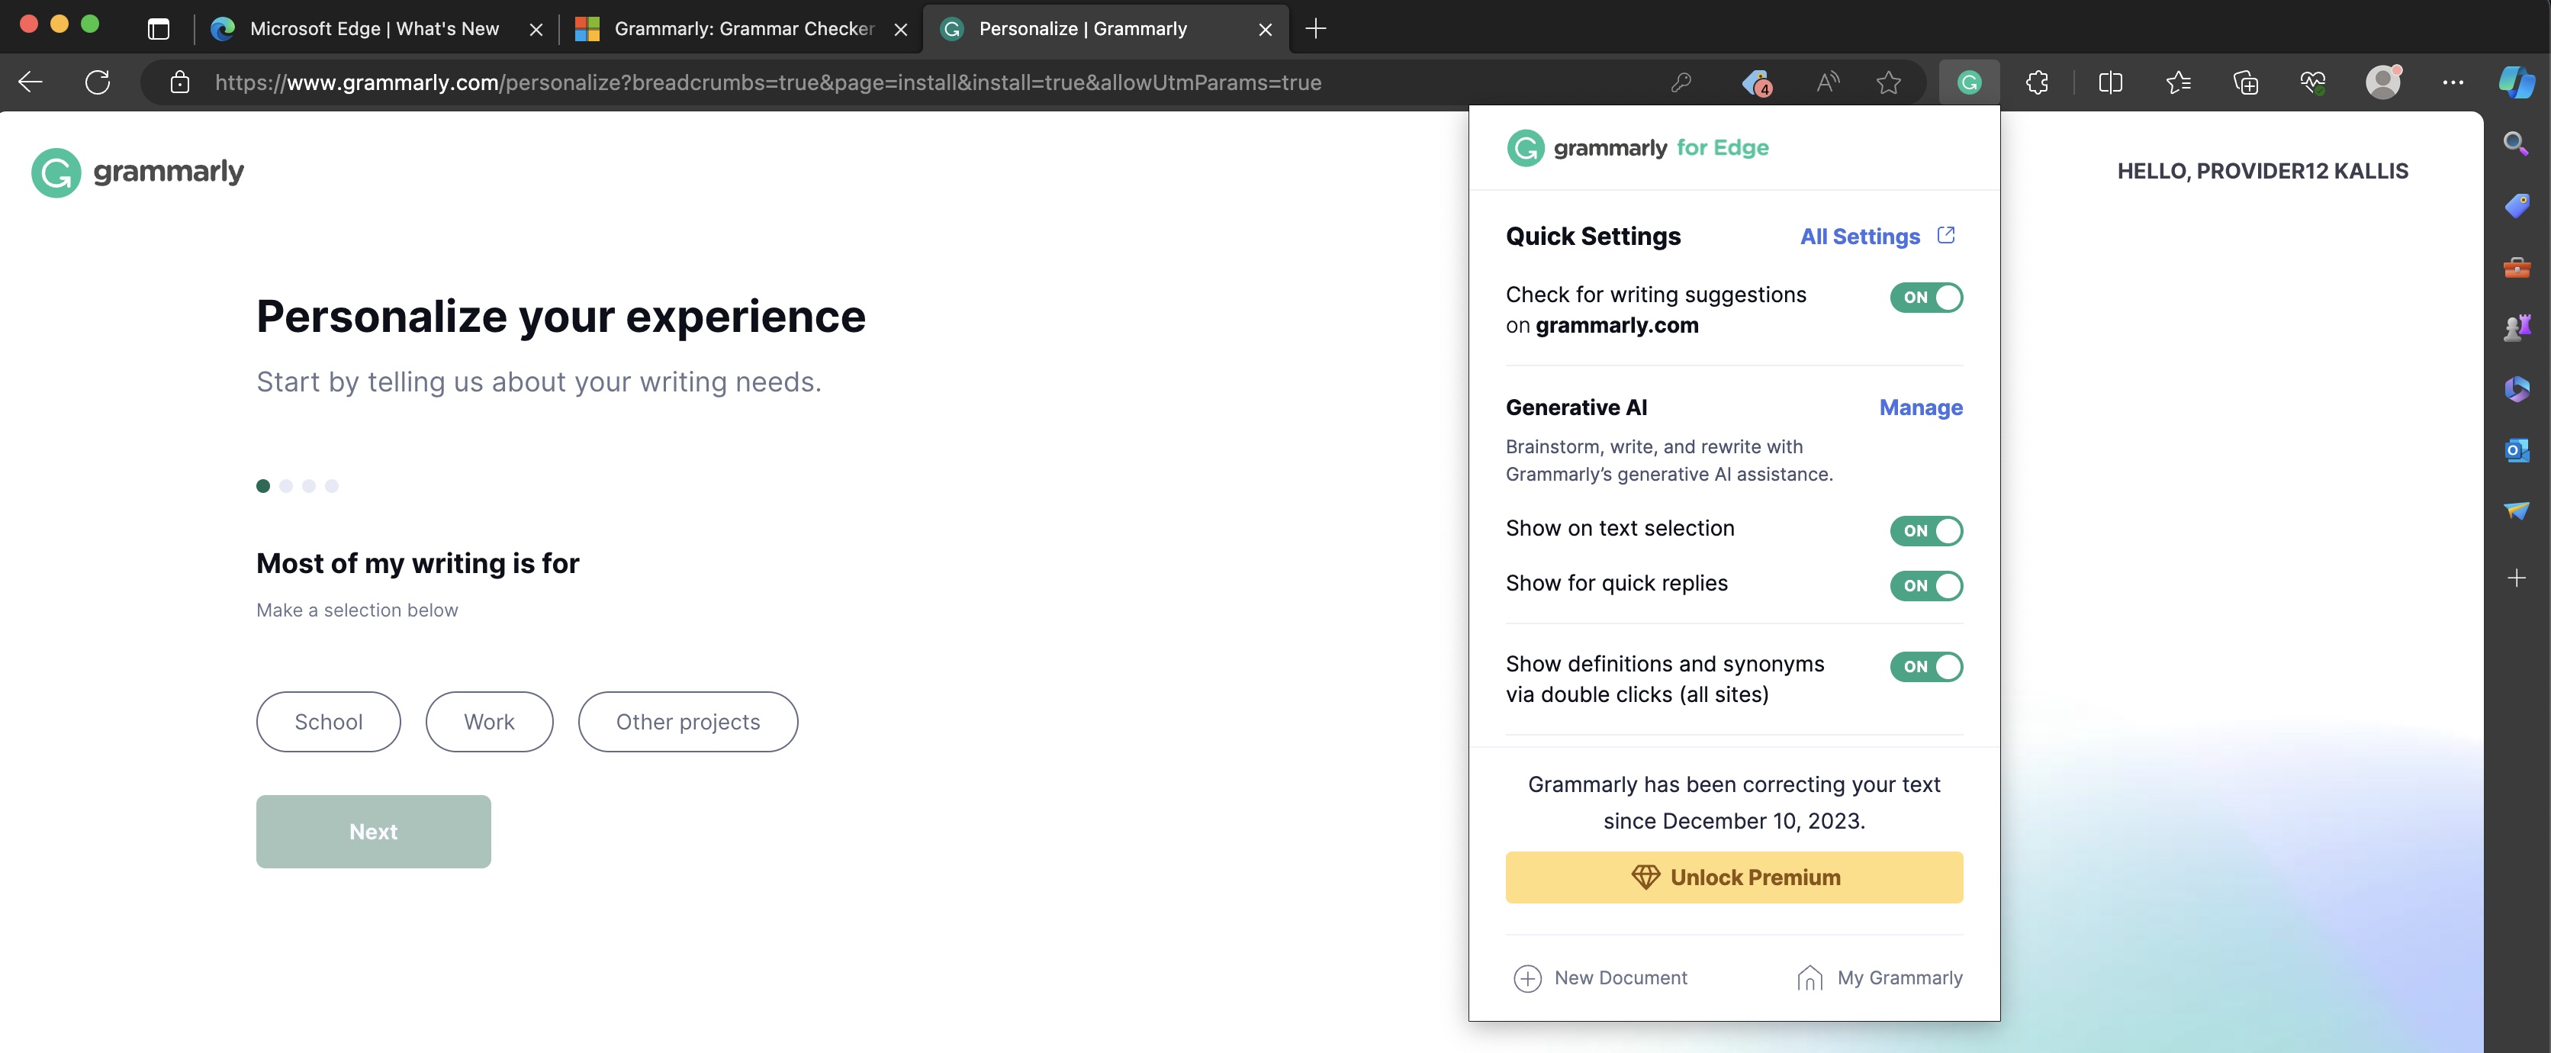
Task: Click the Unlock Premium diamond icon
Action: [x=1643, y=877]
